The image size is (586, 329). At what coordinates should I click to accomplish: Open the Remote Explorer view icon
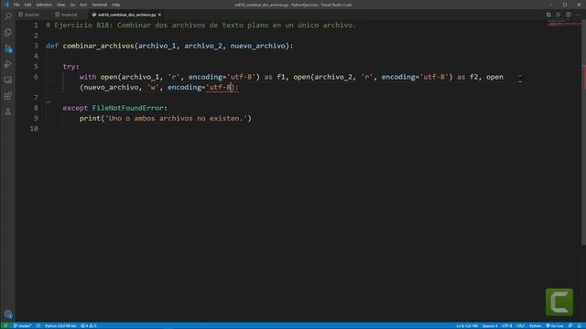pos(8,80)
